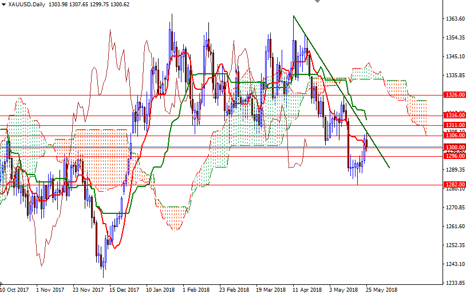Select the XAUUSD,Daily chart title text
This screenshot has height=294, width=466.
(x=27, y=5)
